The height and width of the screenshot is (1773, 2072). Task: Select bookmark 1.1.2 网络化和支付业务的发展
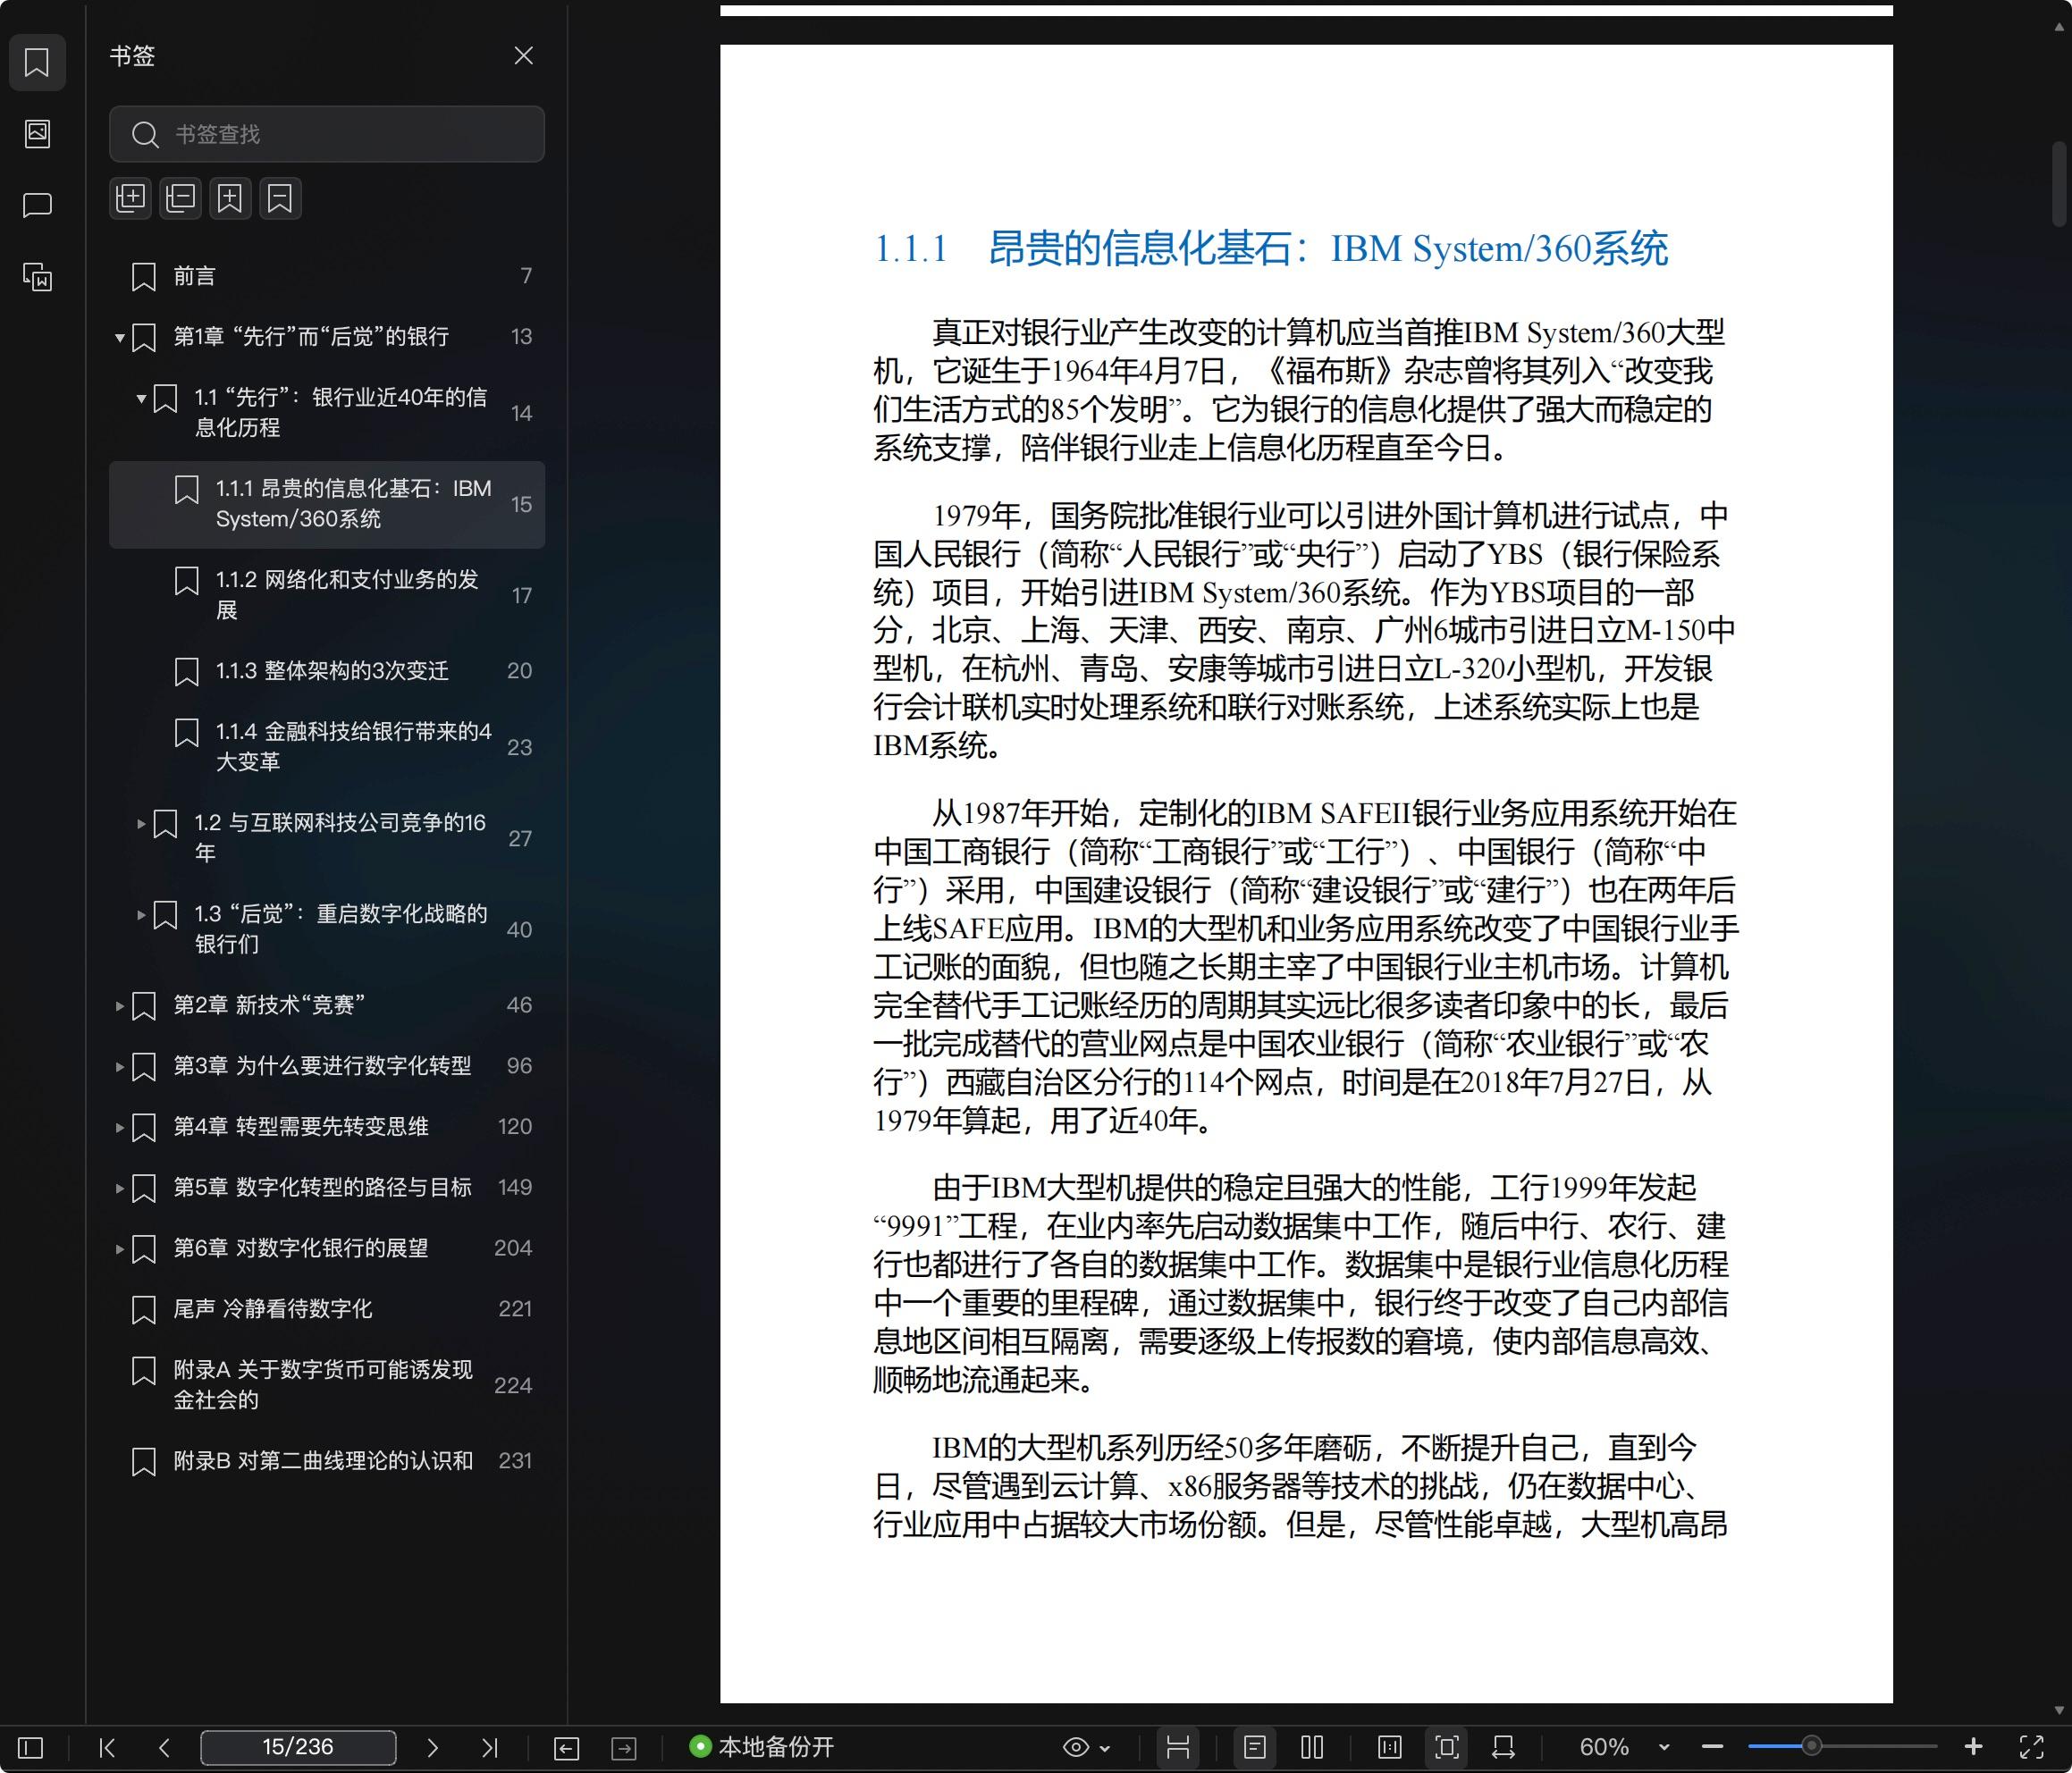pyautogui.click(x=327, y=595)
